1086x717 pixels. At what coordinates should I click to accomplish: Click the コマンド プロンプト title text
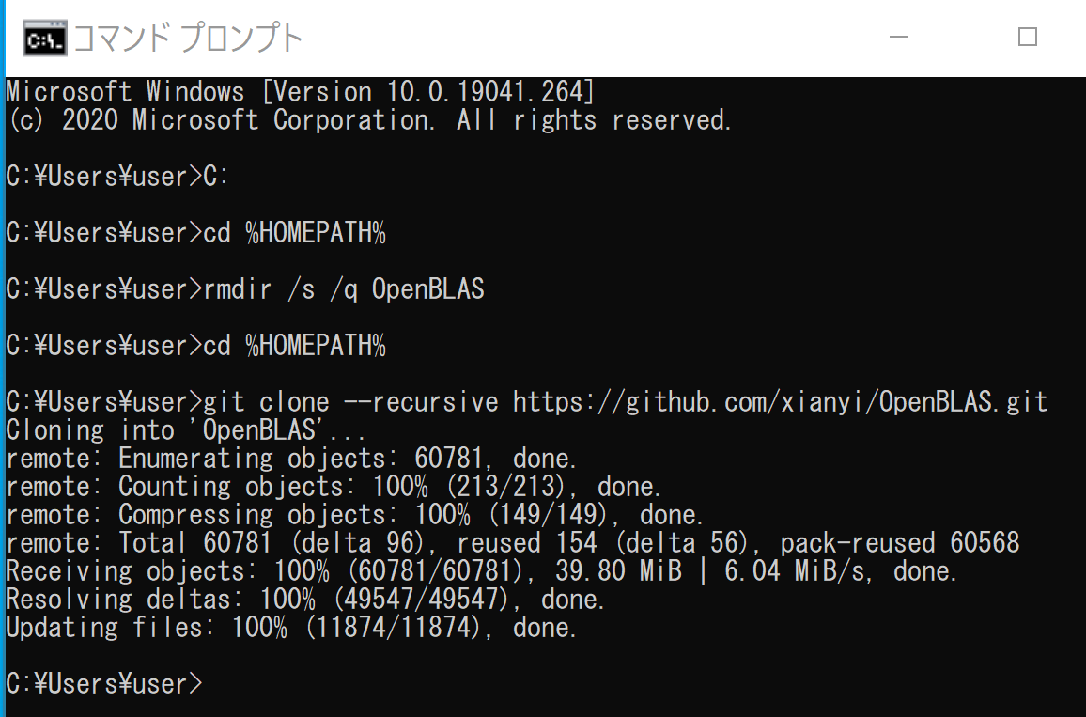[188, 38]
